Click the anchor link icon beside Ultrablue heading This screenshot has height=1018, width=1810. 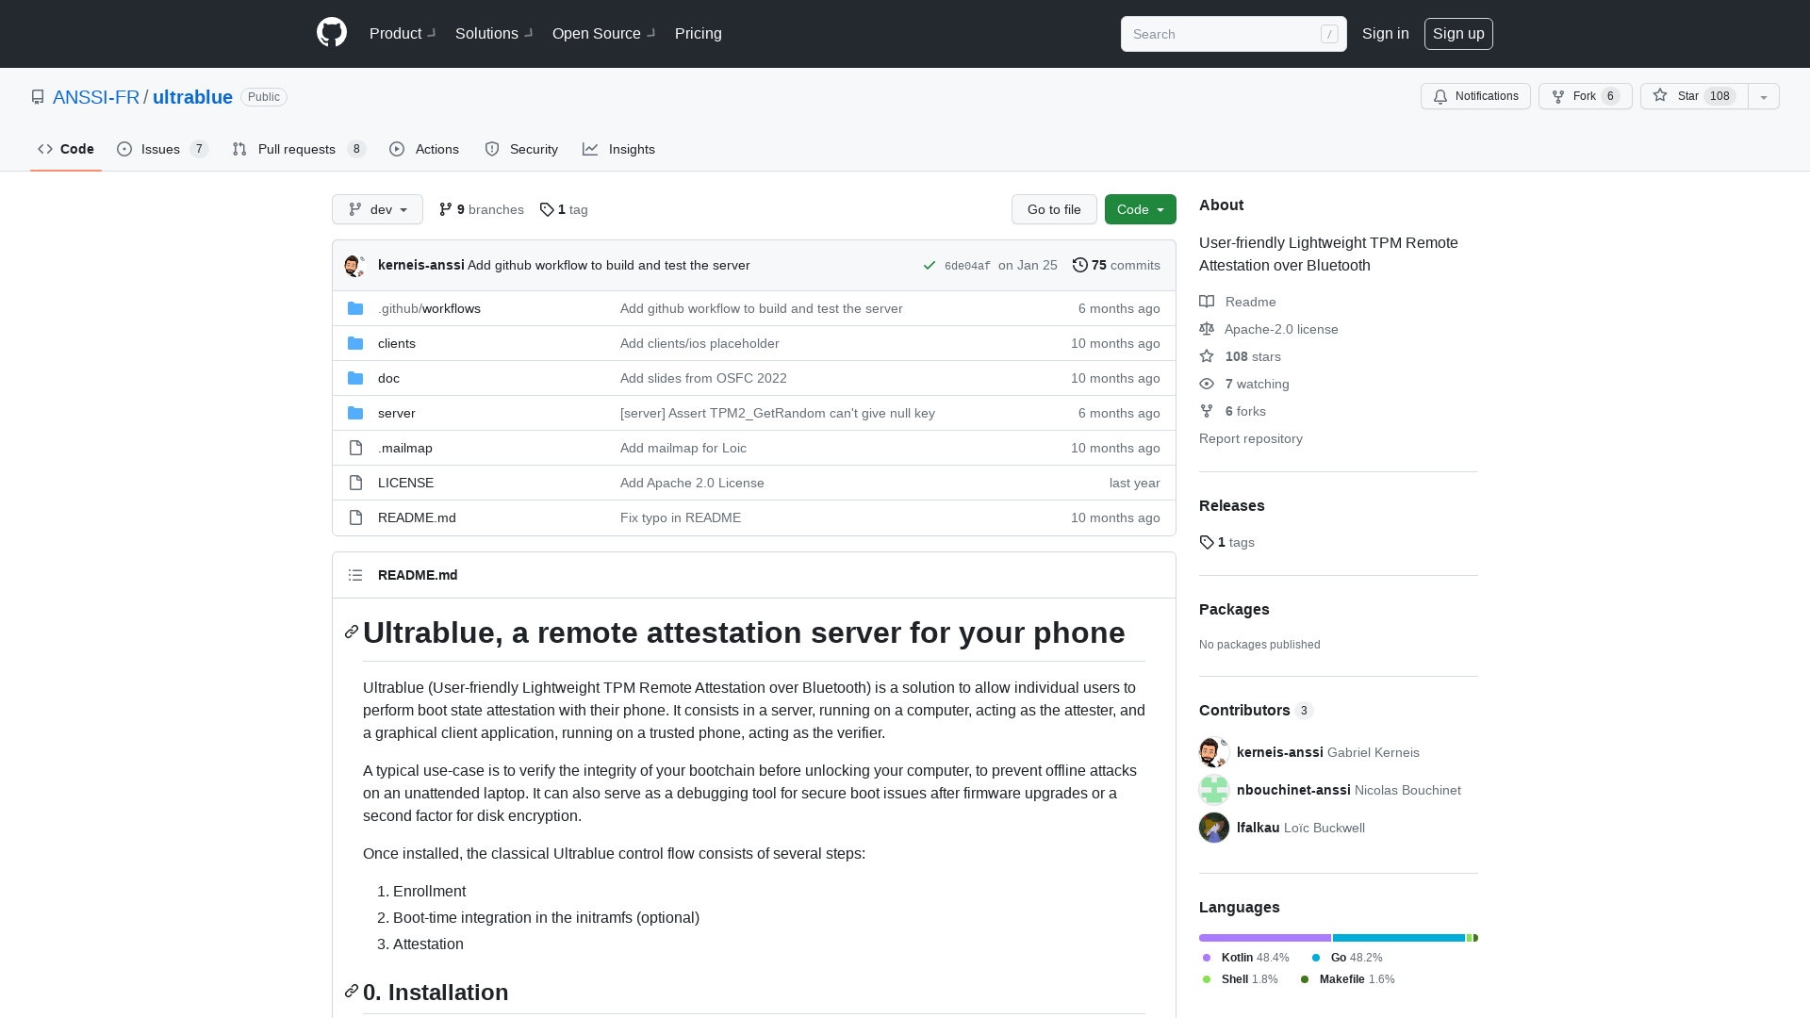point(352,632)
